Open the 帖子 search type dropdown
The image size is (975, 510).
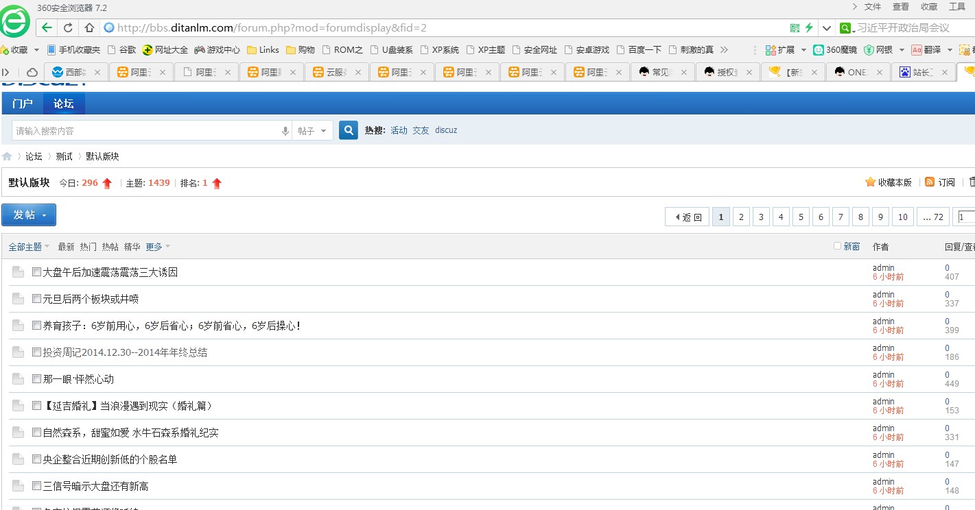coord(313,131)
